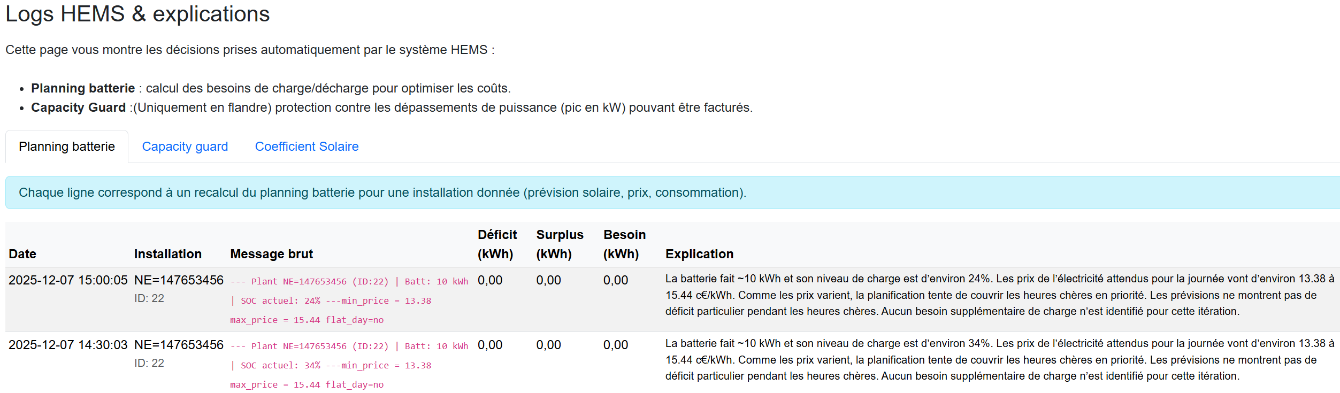1340x393 pixels.
Task: Click the Message brut column header
Action: coord(271,254)
